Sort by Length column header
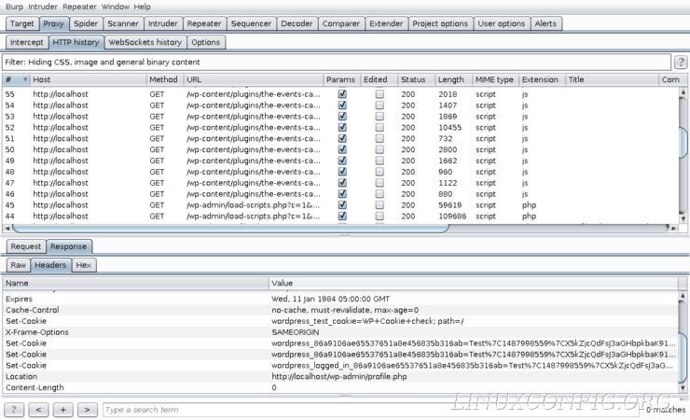The width and height of the screenshot is (690, 420). click(453, 79)
